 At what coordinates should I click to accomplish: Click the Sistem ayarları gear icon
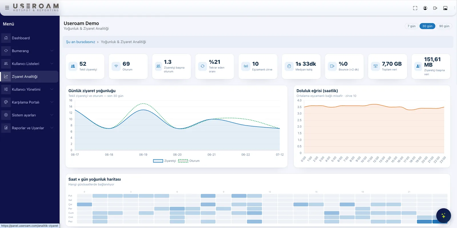click(x=6, y=115)
